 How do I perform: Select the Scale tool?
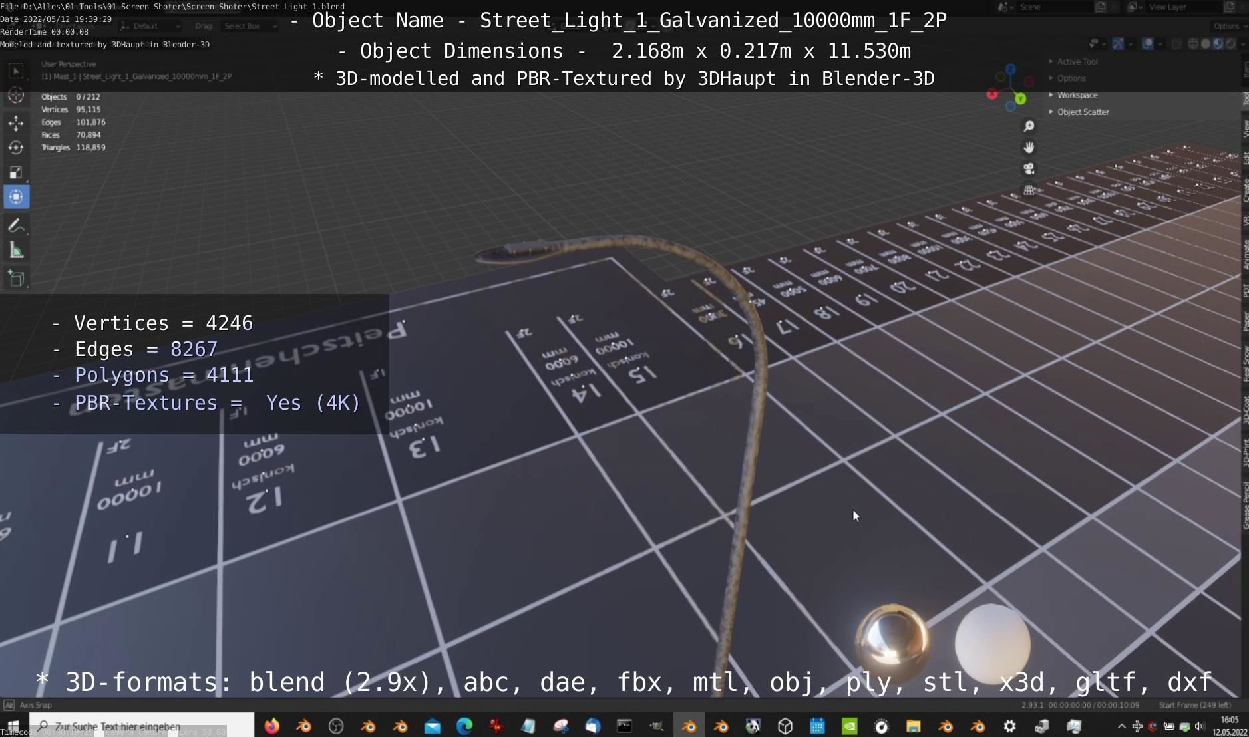tap(16, 172)
